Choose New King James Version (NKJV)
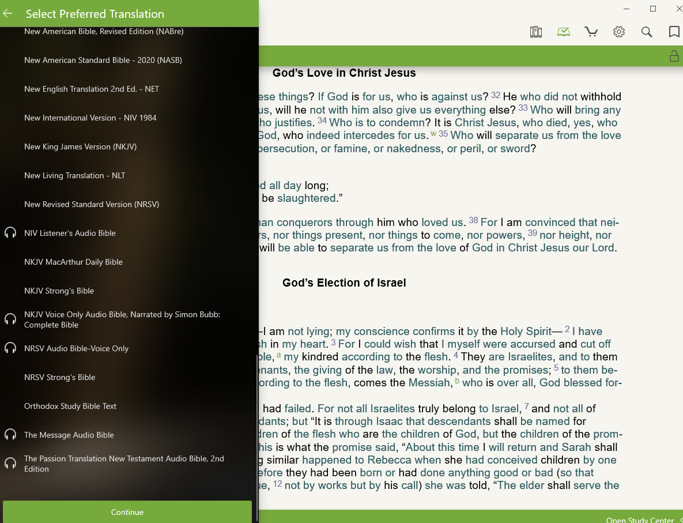This screenshot has height=523, width=683. click(x=80, y=146)
